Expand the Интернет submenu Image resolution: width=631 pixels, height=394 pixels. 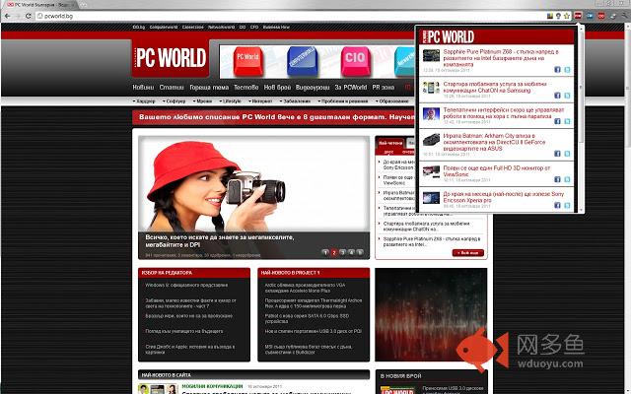(260, 101)
